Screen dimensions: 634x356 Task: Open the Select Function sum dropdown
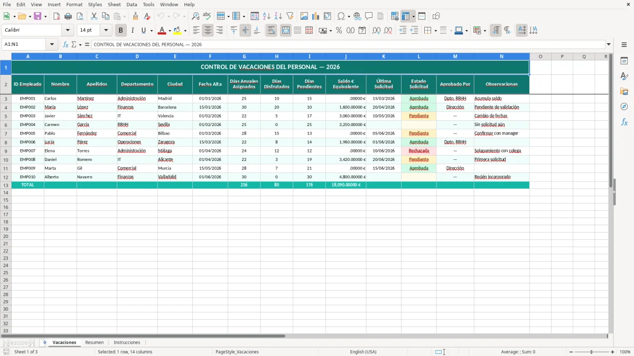tap(80, 44)
